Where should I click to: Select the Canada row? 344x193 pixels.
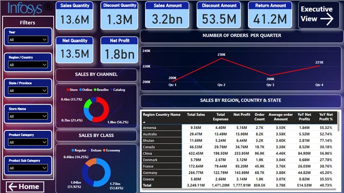(239, 147)
